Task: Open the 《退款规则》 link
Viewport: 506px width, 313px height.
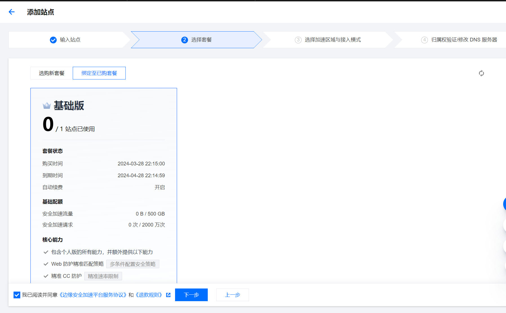Action: (x=149, y=295)
